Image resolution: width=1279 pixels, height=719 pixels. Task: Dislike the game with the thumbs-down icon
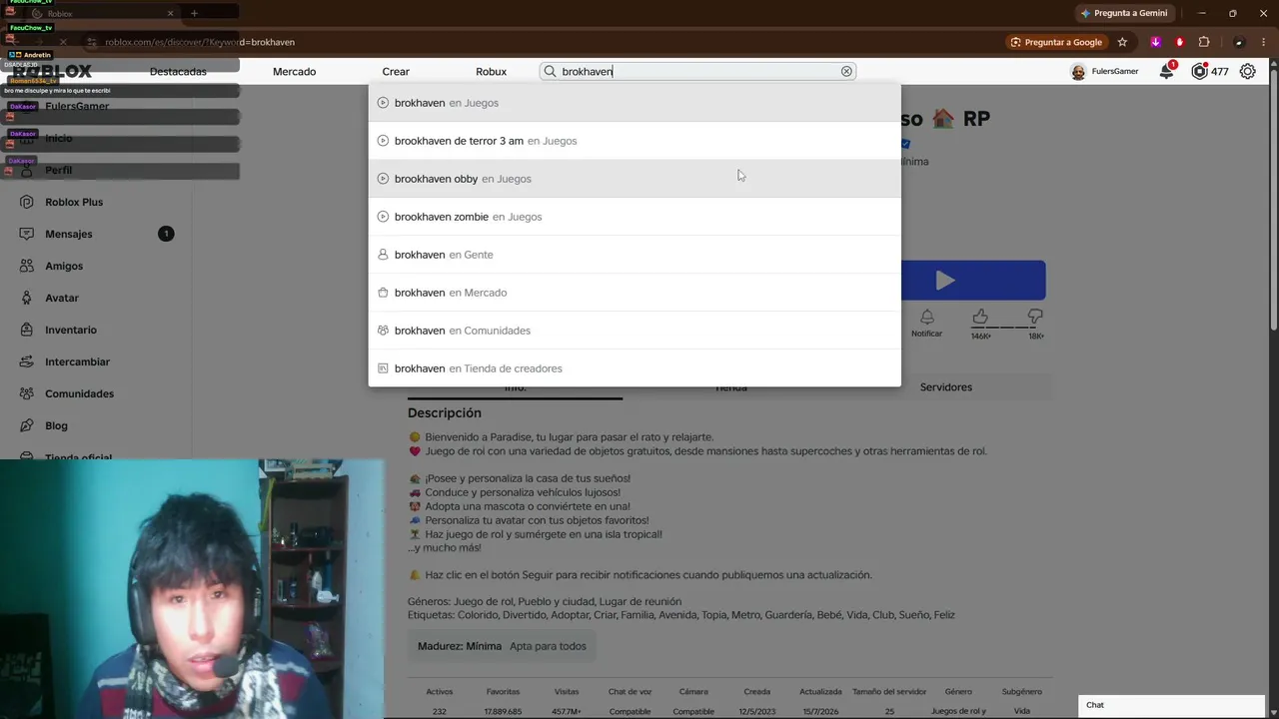(1035, 317)
